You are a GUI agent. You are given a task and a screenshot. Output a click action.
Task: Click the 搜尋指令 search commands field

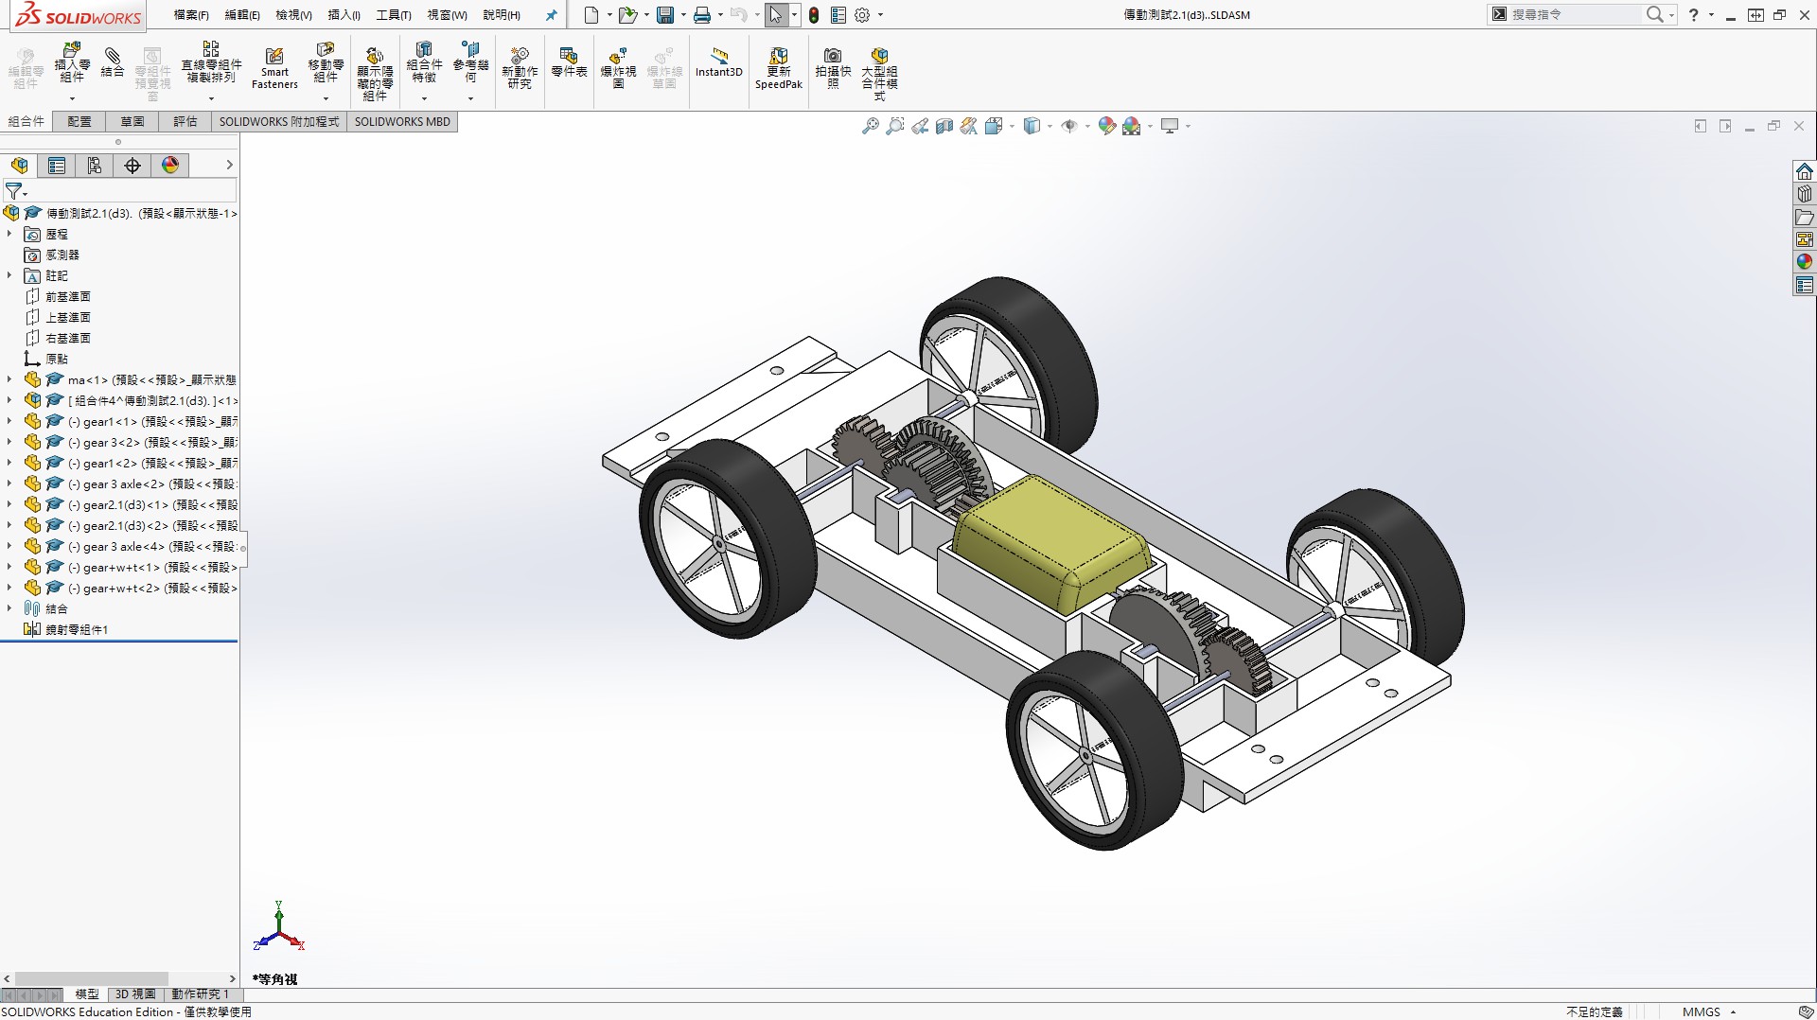[1576, 15]
